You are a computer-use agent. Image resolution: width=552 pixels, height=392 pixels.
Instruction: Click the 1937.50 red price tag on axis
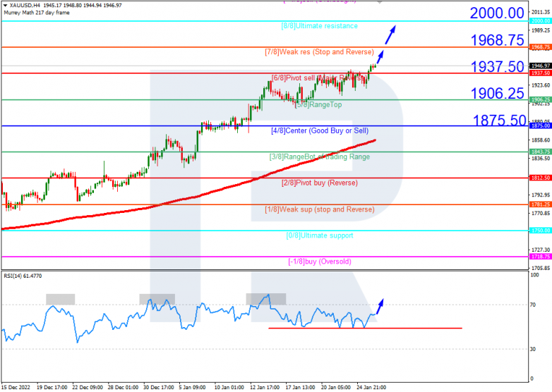[x=541, y=73]
